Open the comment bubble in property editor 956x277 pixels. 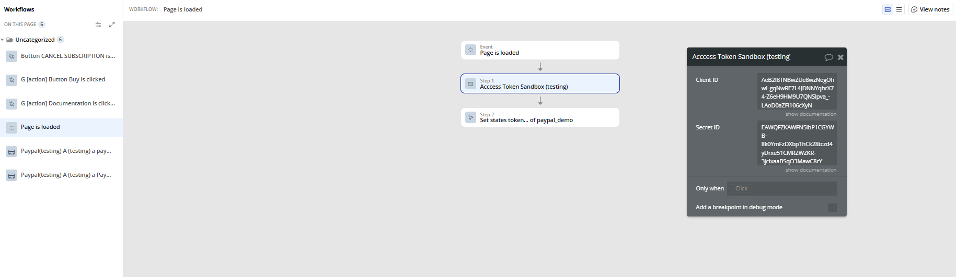(x=828, y=57)
